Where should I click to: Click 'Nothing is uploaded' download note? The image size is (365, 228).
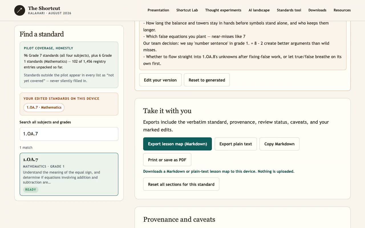coord(276,172)
